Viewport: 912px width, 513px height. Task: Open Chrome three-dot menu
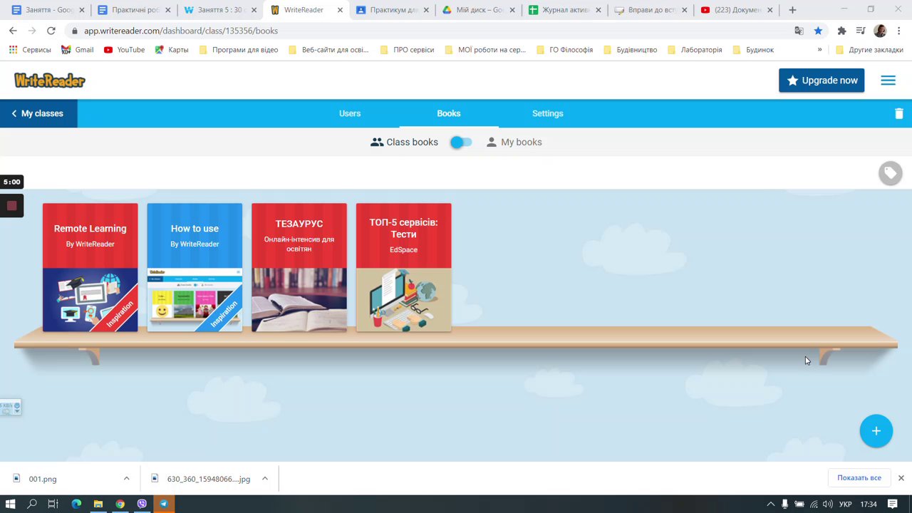tap(899, 31)
